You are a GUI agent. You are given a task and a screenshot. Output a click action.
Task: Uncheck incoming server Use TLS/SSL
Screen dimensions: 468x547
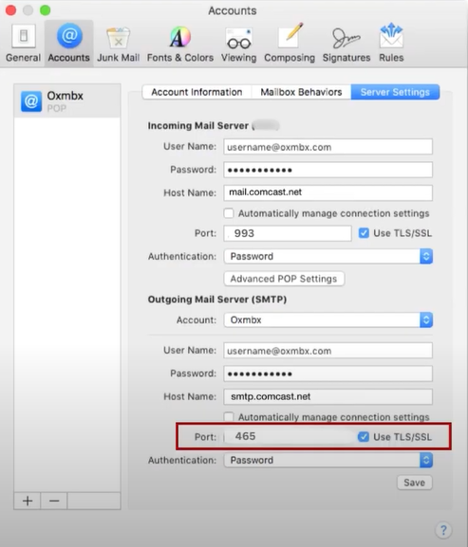364,232
